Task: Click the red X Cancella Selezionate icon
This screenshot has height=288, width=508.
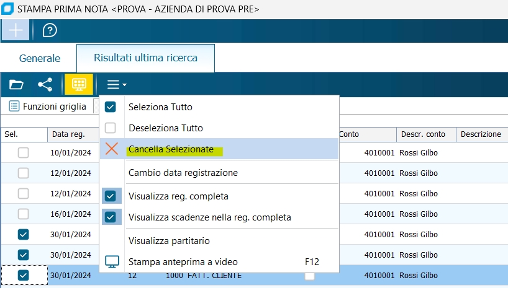Action: point(111,149)
